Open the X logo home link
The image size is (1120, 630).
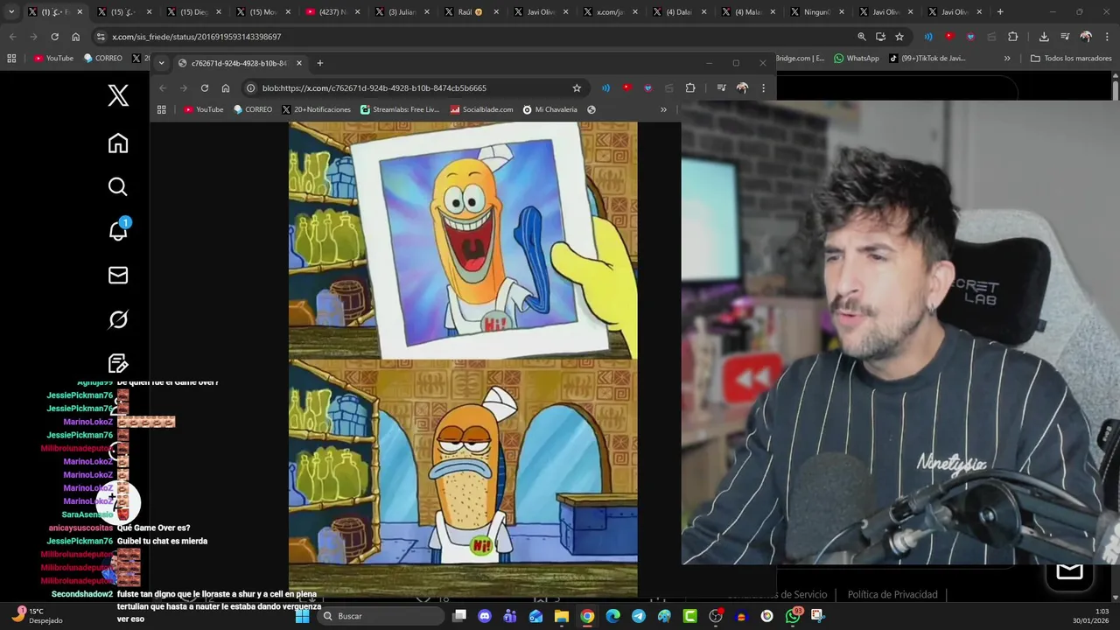pyautogui.click(x=118, y=95)
